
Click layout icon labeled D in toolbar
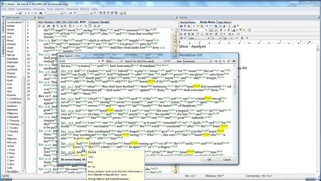[112, 13]
